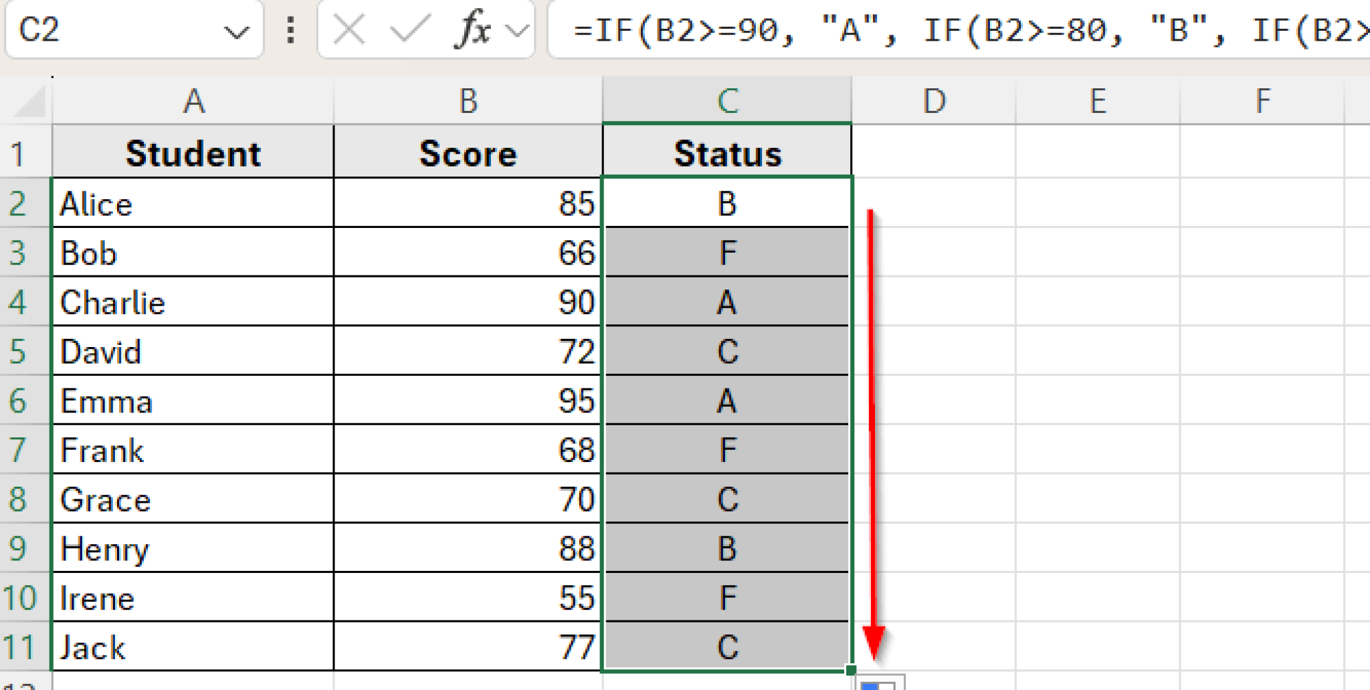The image size is (1370, 690).
Task: Select the cell containing Alice
Action: (194, 204)
